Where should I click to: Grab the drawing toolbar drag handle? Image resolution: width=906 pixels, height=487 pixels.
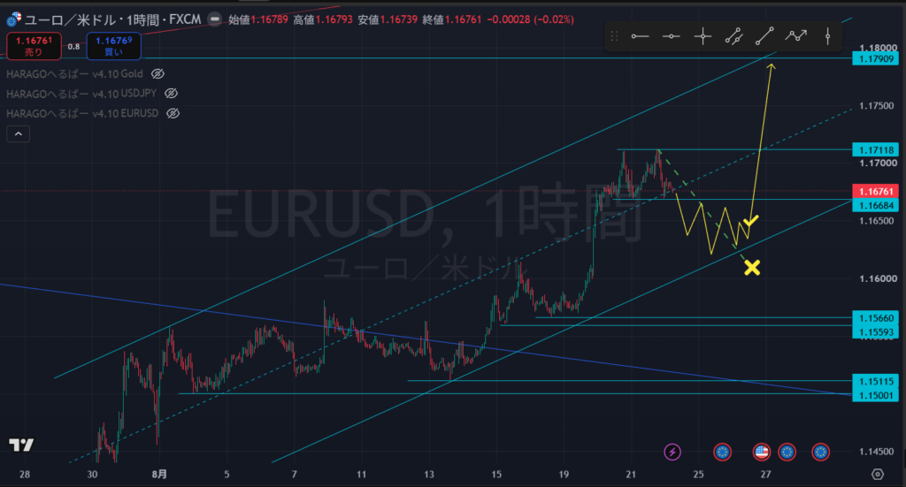point(614,36)
